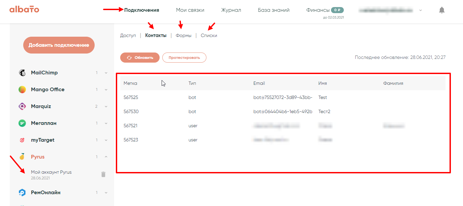This screenshot has height=206, width=463.
Task: Click the myTarget service icon
Action: tap(22, 140)
